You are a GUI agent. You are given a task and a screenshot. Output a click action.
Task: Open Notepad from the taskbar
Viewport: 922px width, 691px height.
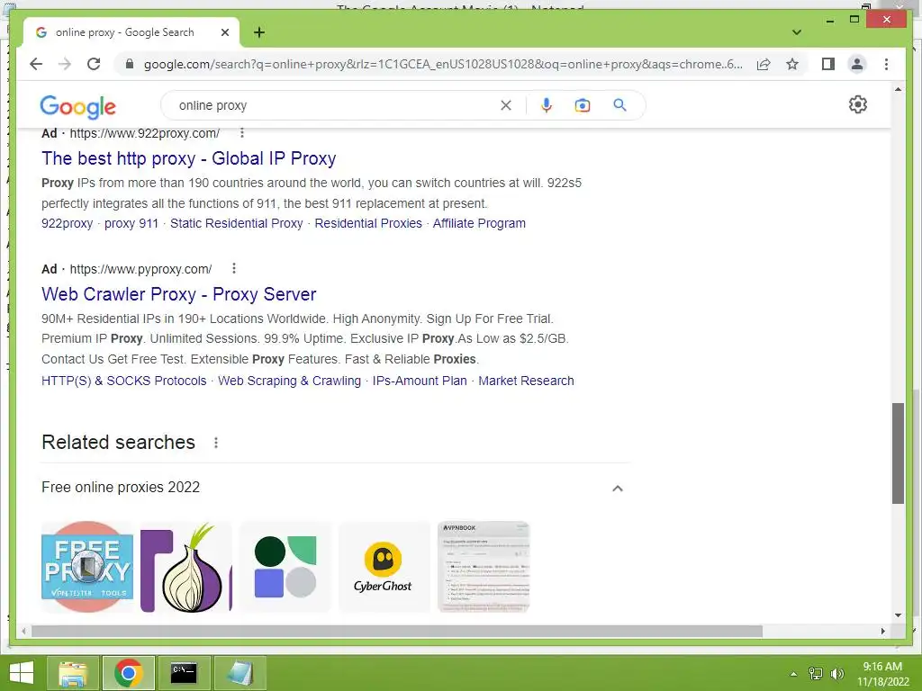240,673
